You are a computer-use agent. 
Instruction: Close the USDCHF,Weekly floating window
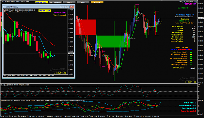(x=72, y=7)
